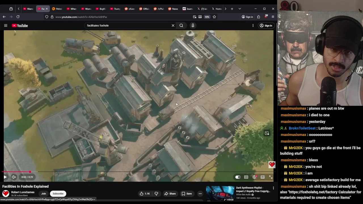Open the browser application menu
363x204 pixels.
[273, 17]
